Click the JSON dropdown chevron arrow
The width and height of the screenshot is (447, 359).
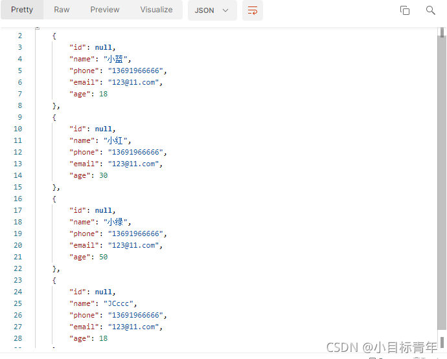coord(225,10)
